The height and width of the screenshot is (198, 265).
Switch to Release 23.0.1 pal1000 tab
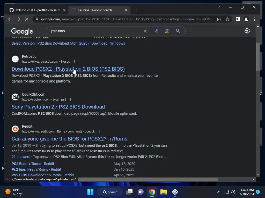click(38, 10)
